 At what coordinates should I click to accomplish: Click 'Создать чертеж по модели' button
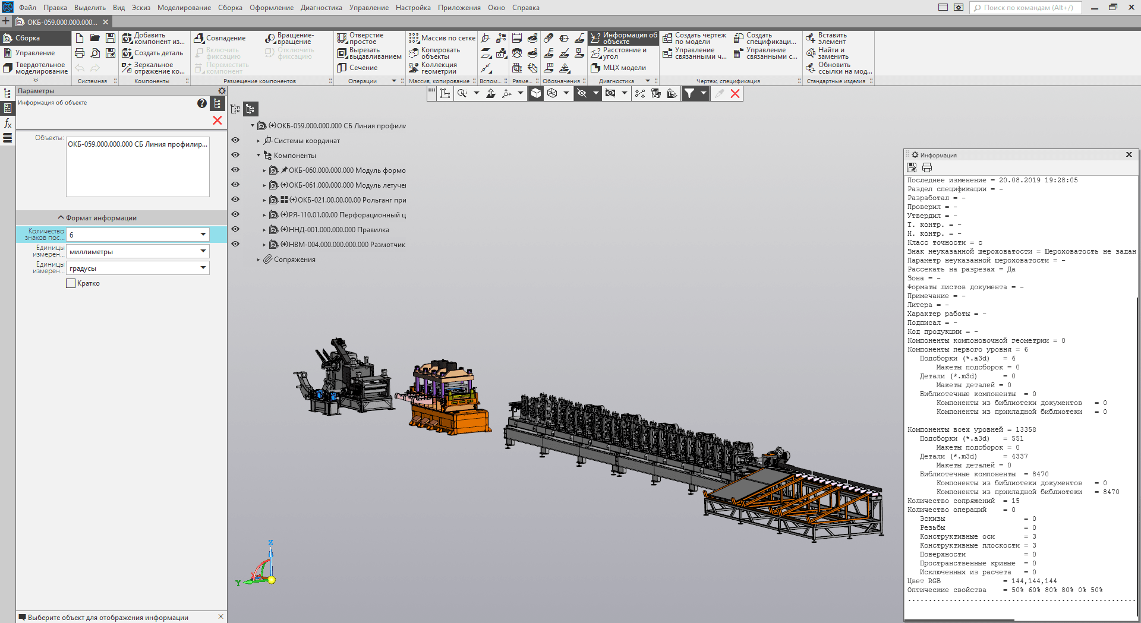(694, 39)
